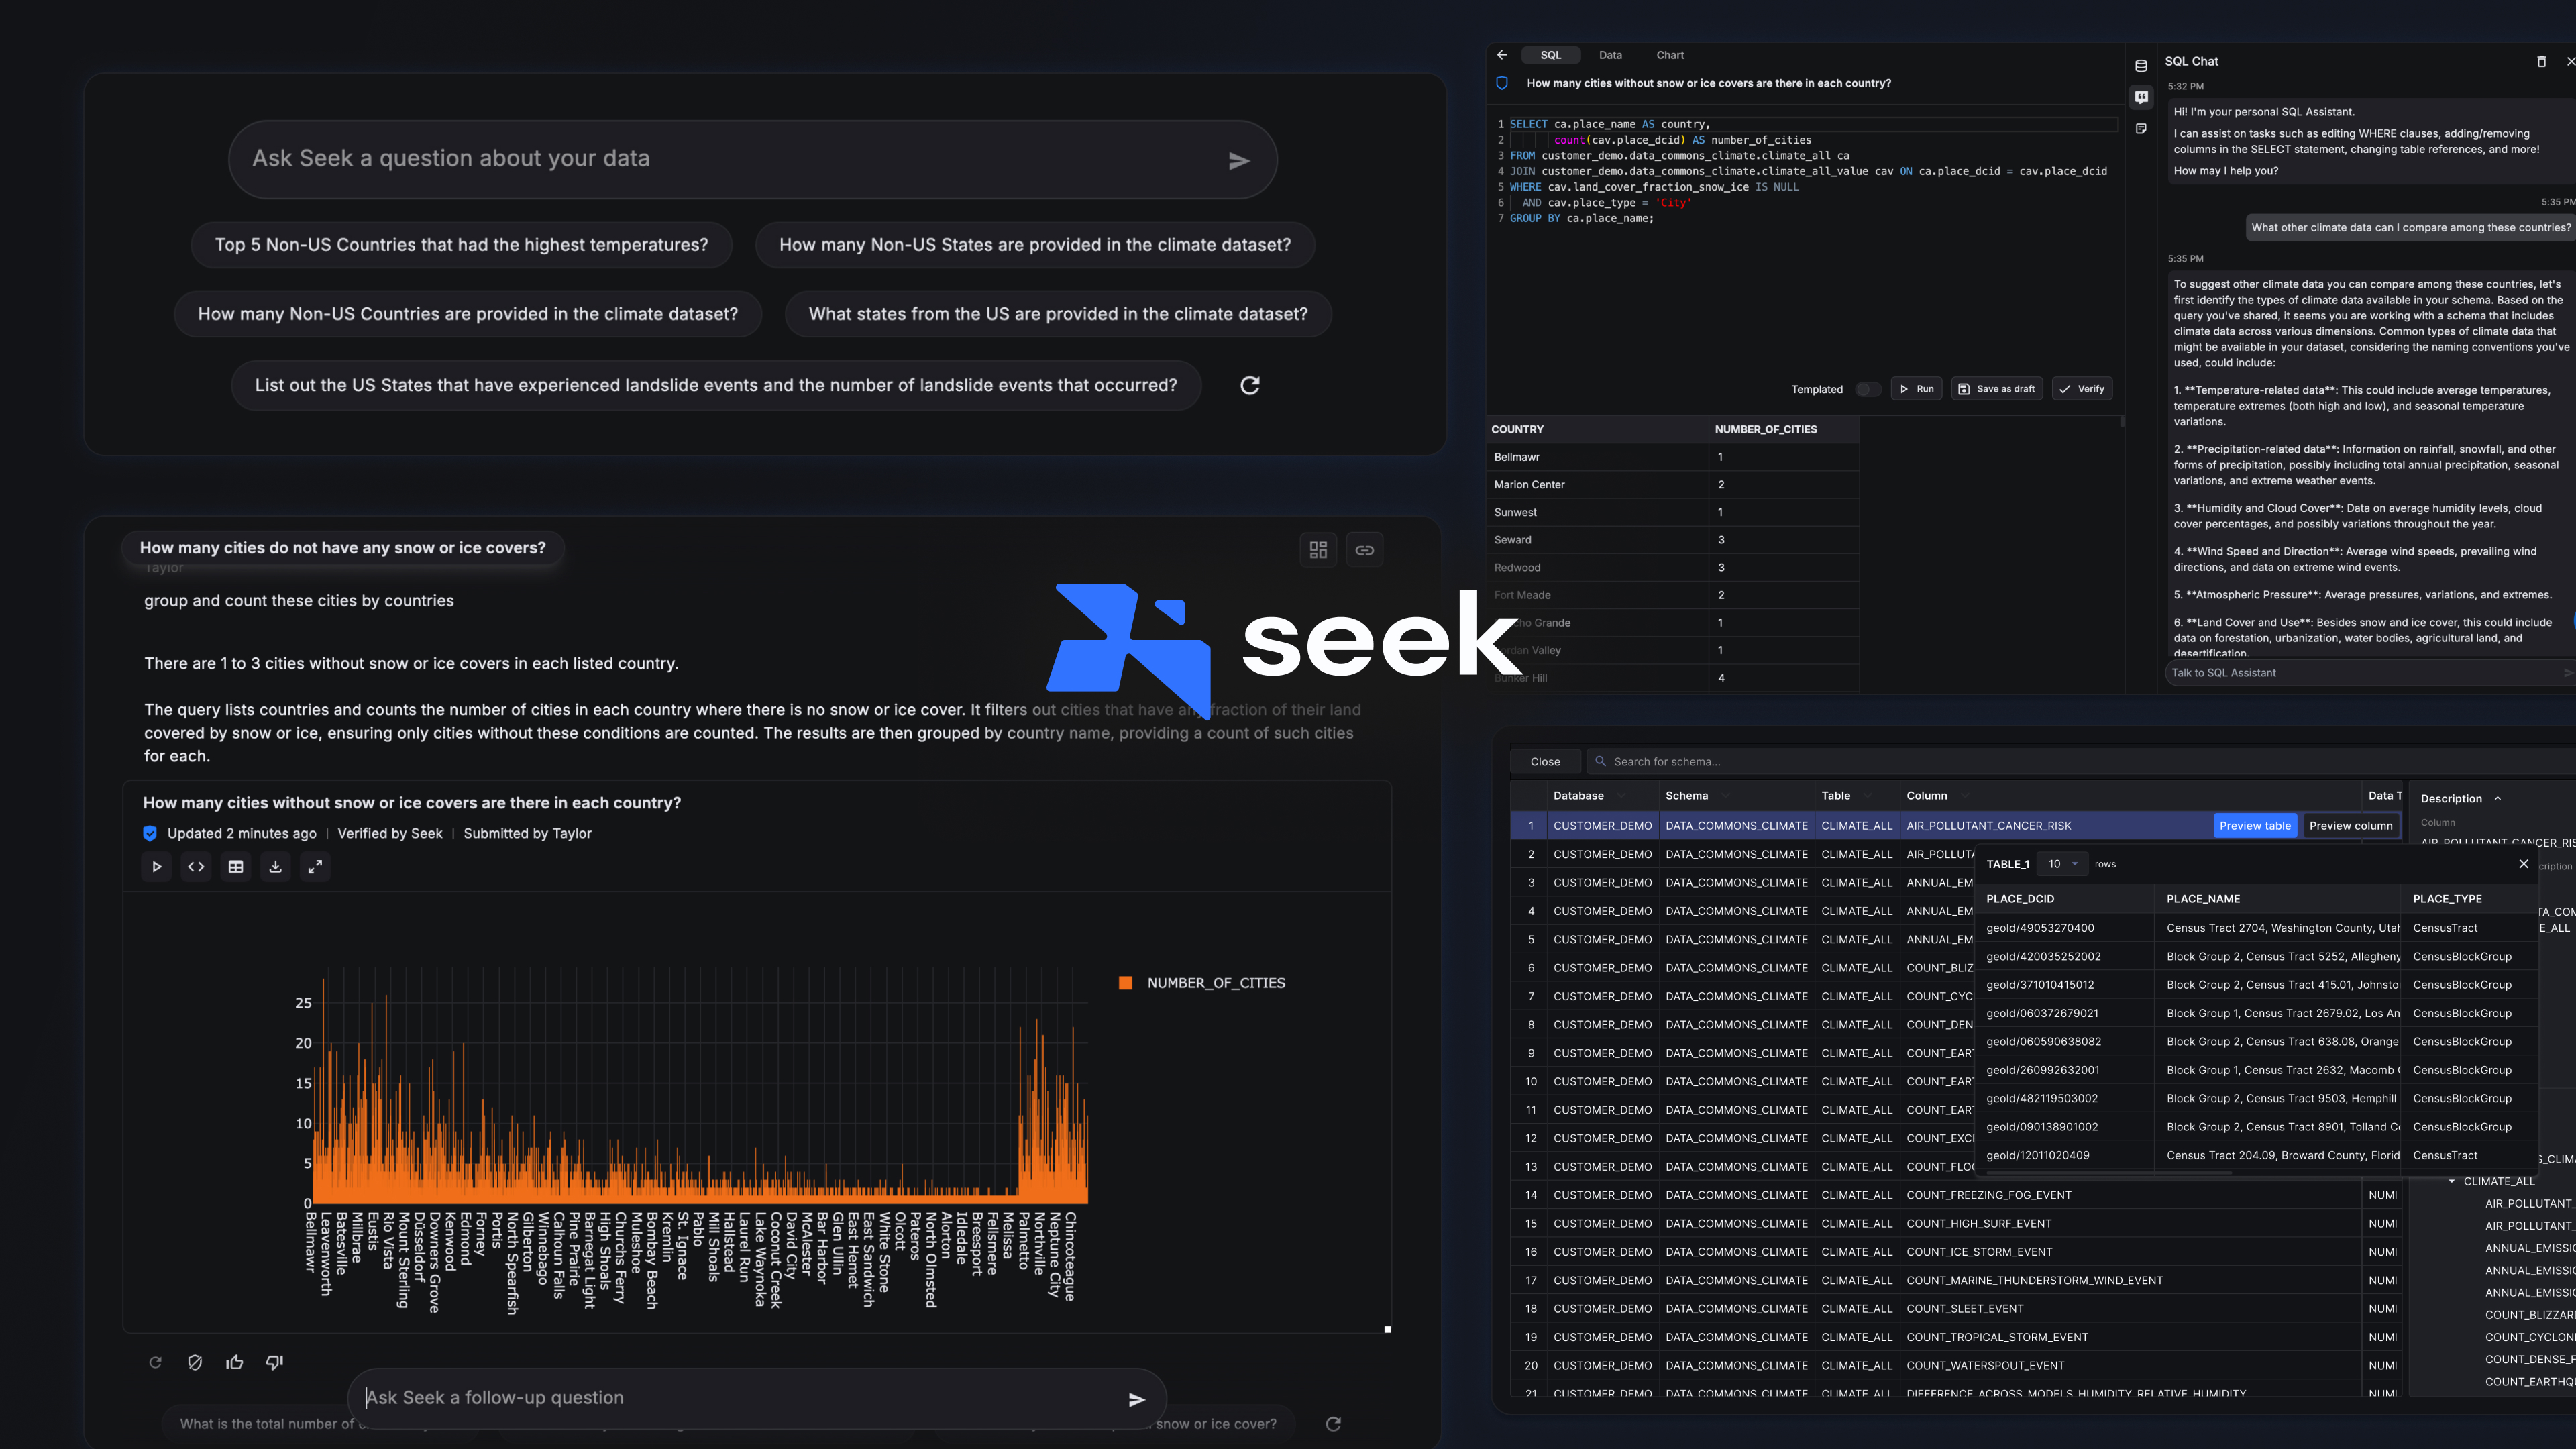Screen dimensions: 2576x1449
Task: Click the download icon above the chart
Action: (x=275, y=867)
